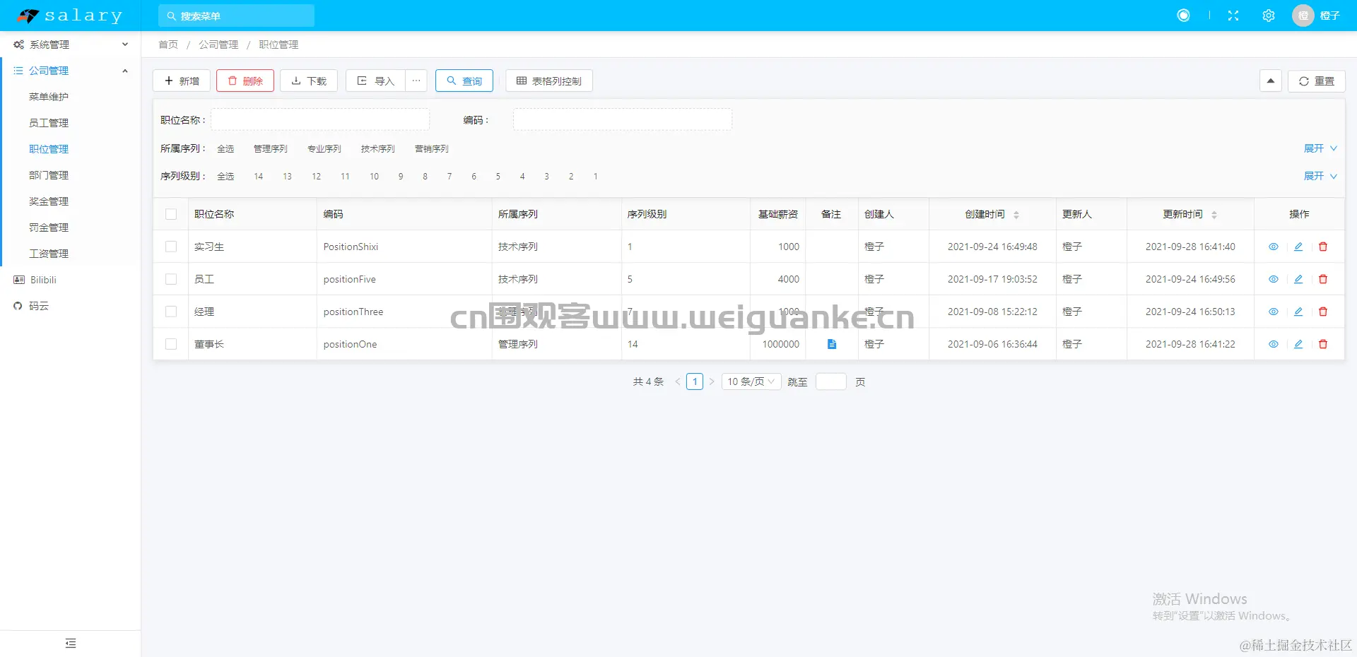Delete the 经理 row

pyautogui.click(x=1323, y=312)
